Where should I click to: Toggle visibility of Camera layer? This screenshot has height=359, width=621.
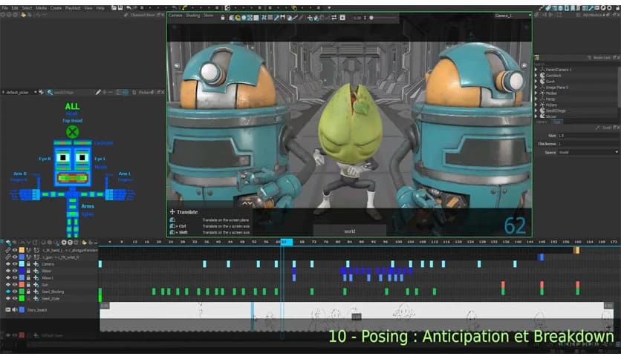[15, 264]
